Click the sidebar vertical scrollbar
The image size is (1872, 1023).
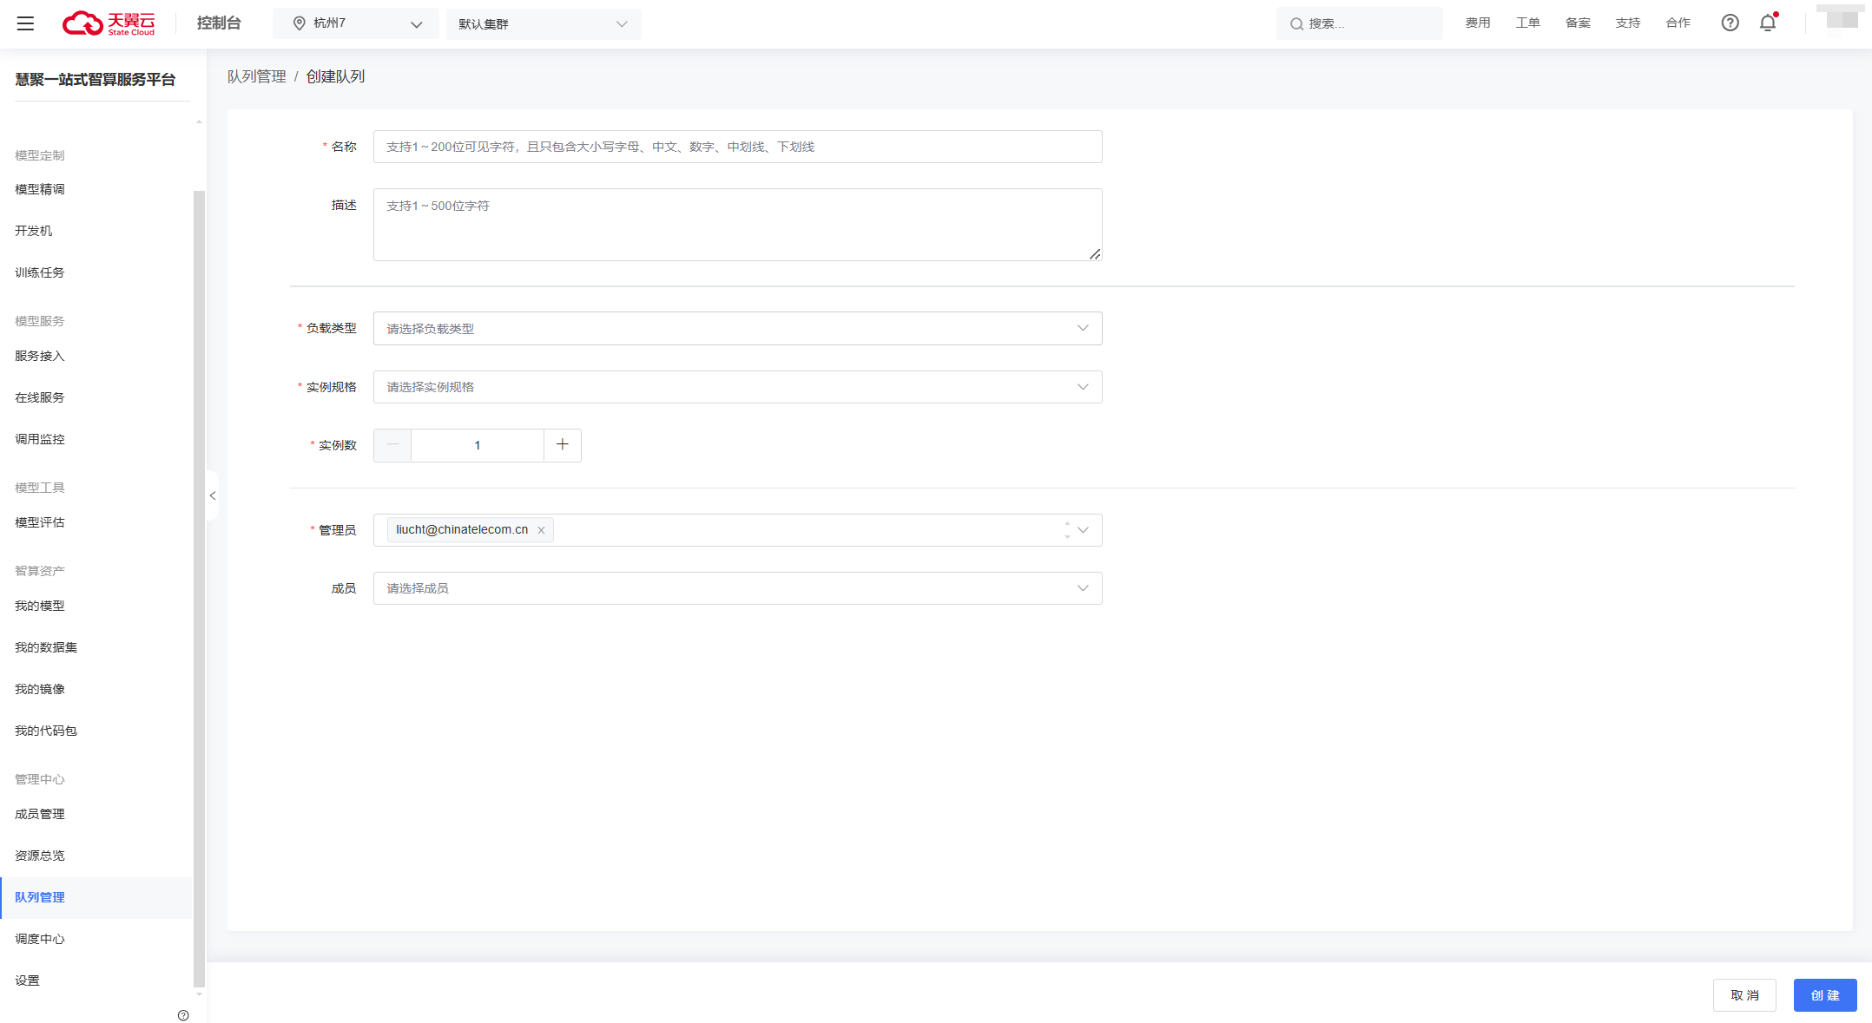pyautogui.click(x=199, y=588)
